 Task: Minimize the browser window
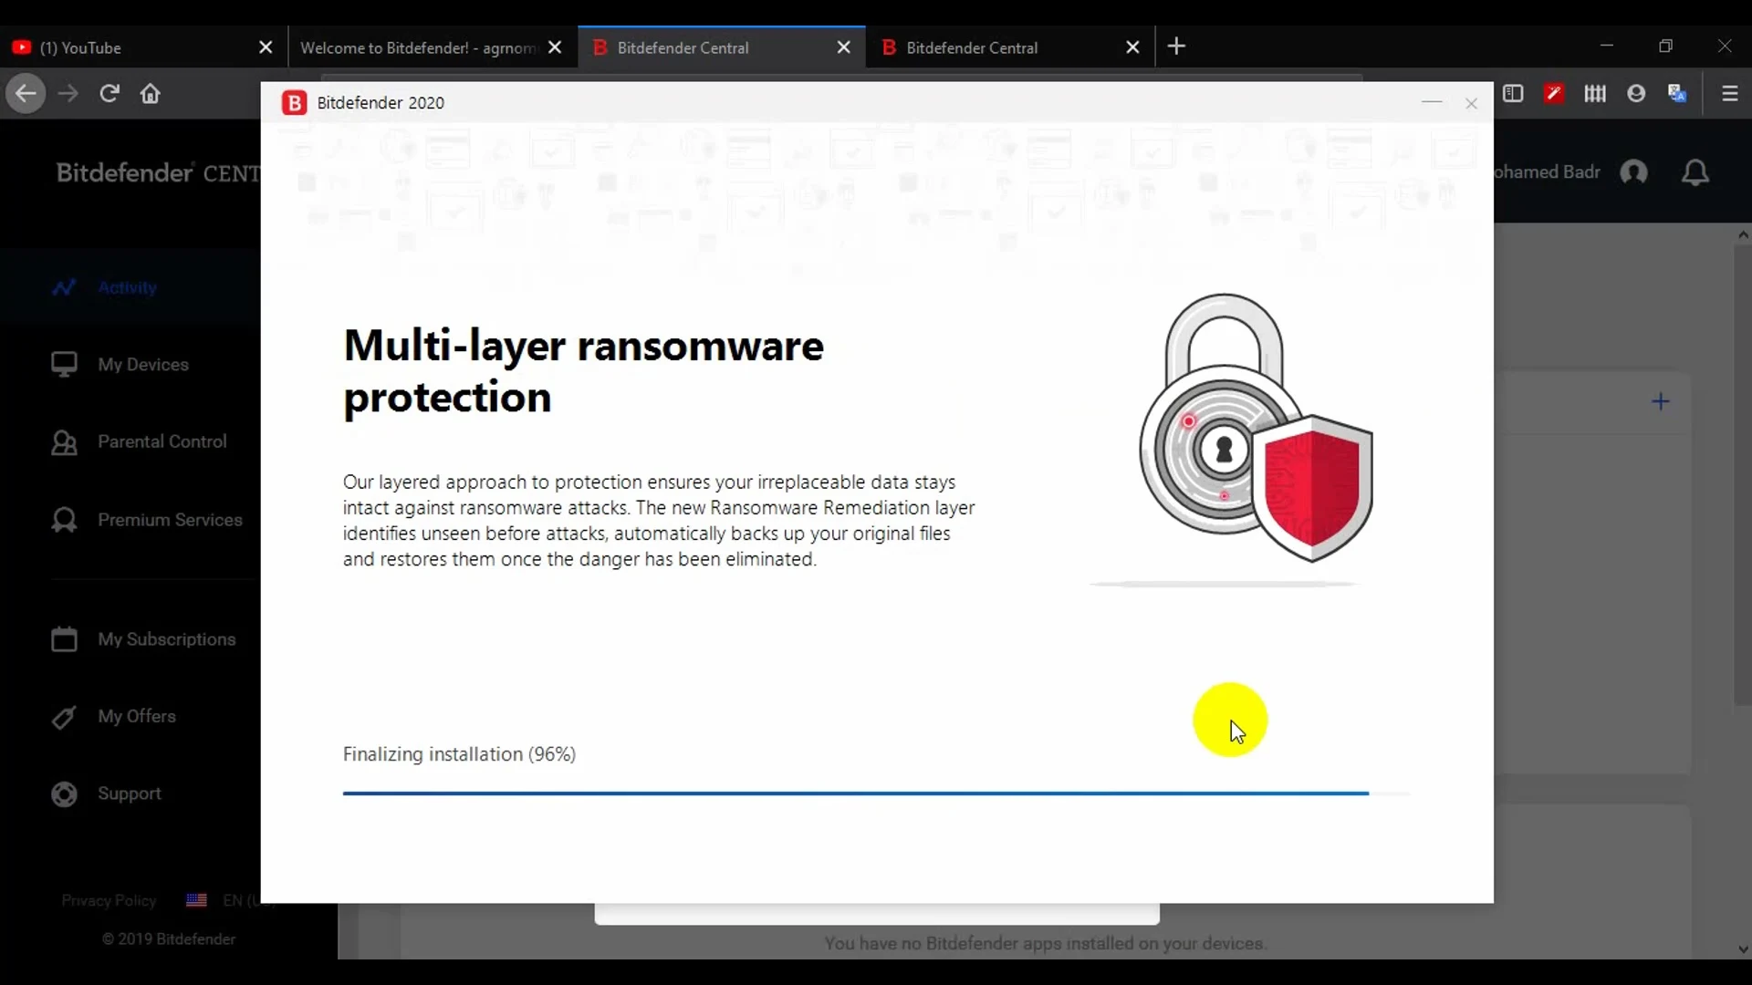[x=1607, y=46]
